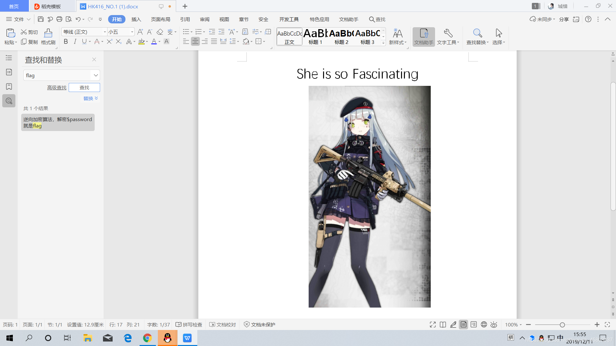Toggle character shading (shaded A)
Image resolution: width=616 pixels, height=346 pixels.
pos(167,41)
